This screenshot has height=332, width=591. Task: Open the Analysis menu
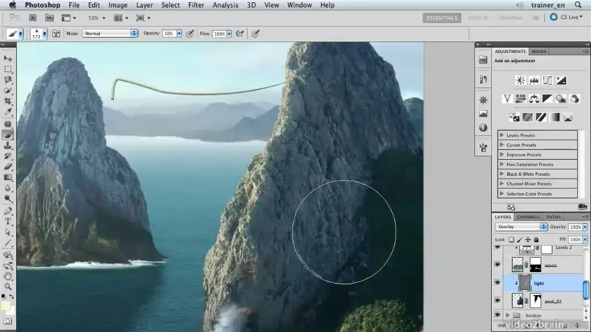226,5
